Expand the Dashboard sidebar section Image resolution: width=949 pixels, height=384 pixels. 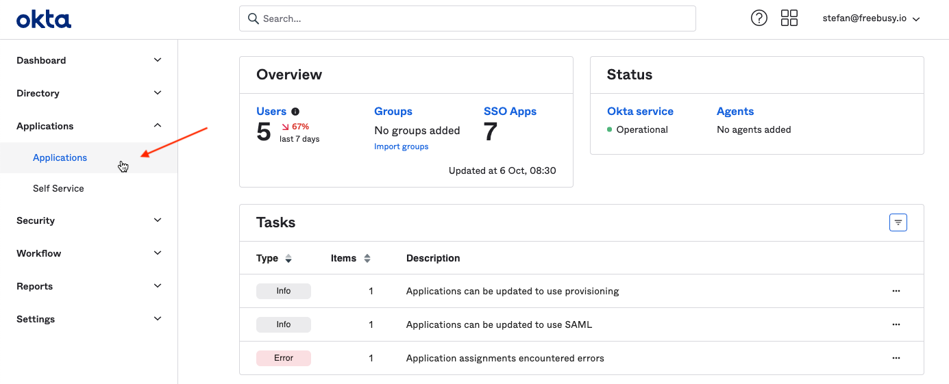[x=89, y=60]
